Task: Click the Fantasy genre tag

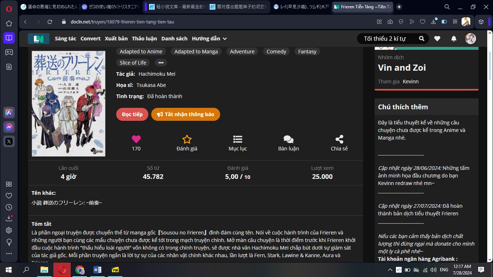Action: coord(307,52)
